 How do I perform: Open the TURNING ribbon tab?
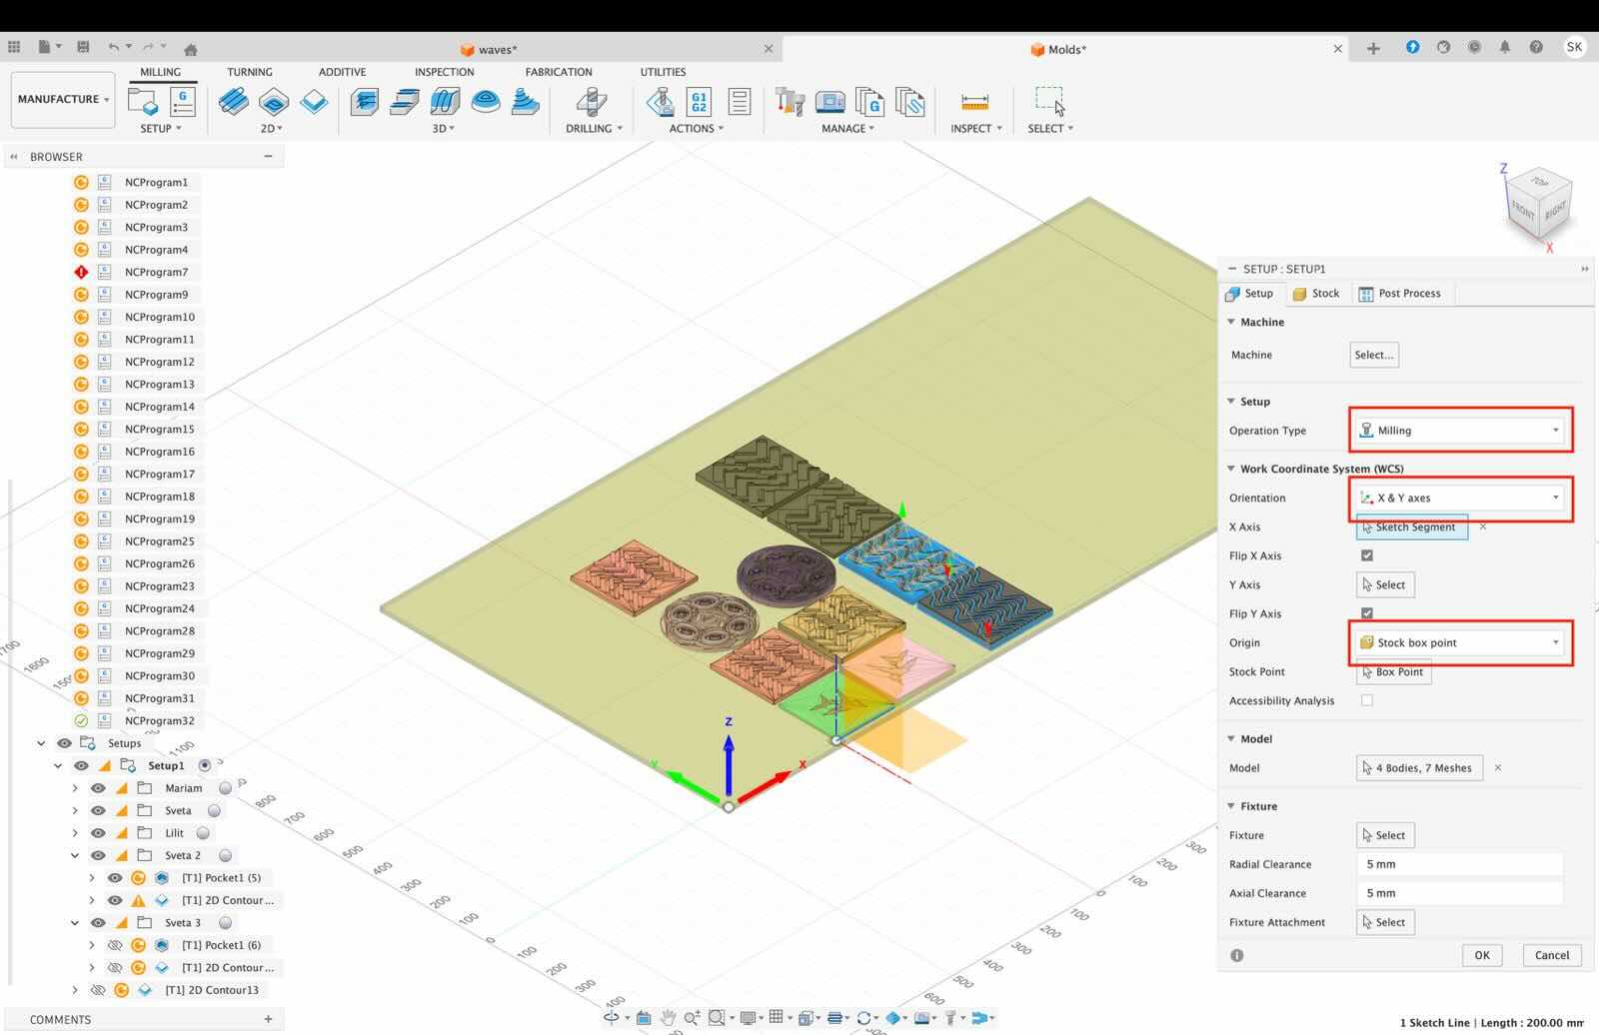249,72
